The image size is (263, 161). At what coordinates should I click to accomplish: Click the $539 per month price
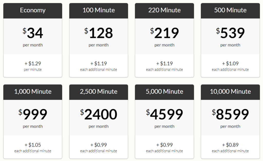coord(230,33)
